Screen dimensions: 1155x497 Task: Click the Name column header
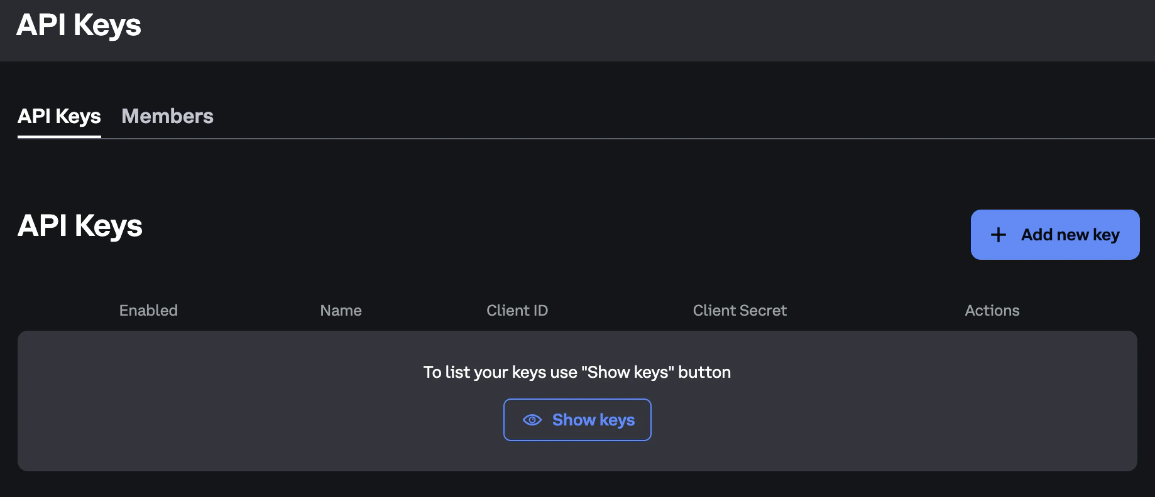[341, 310]
